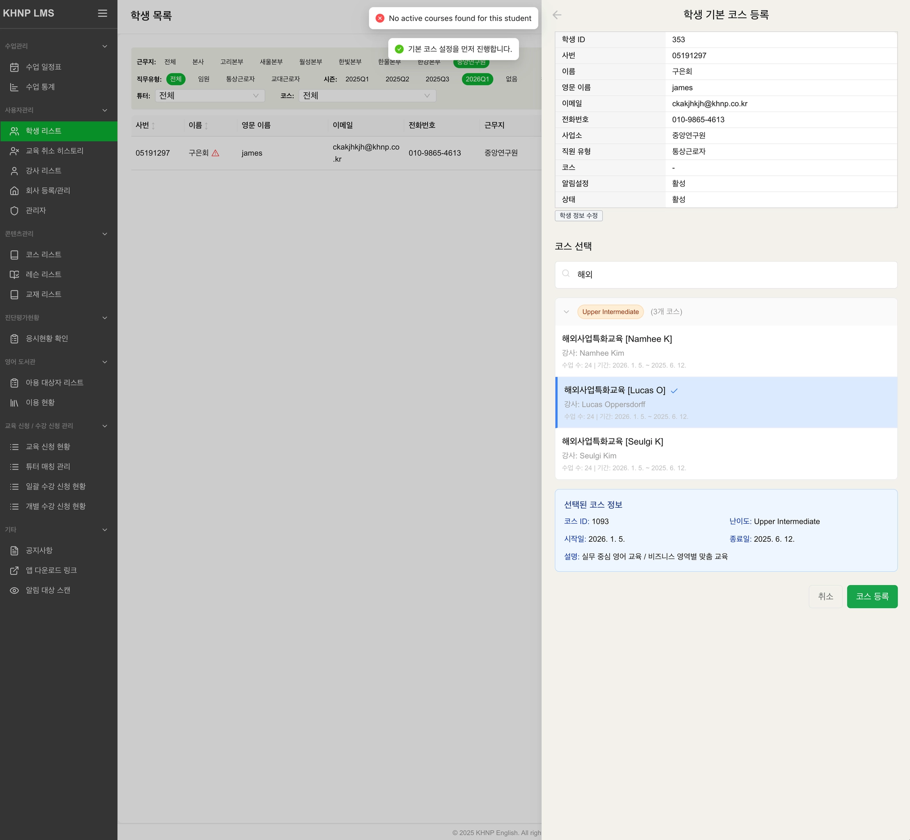Image resolution: width=910 pixels, height=840 pixels.
Task: Open the 코스 filter dropdown
Action: (367, 96)
